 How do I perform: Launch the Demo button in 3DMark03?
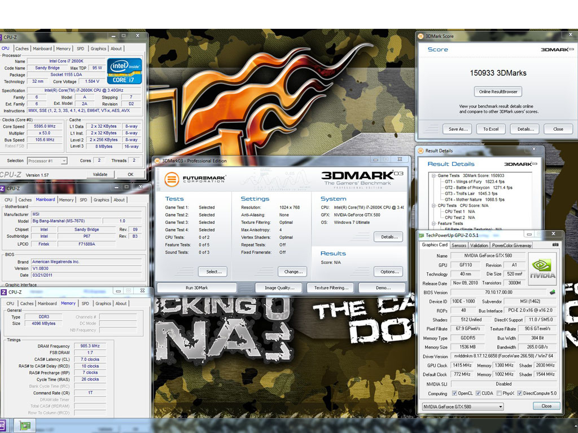pyautogui.click(x=383, y=288)
